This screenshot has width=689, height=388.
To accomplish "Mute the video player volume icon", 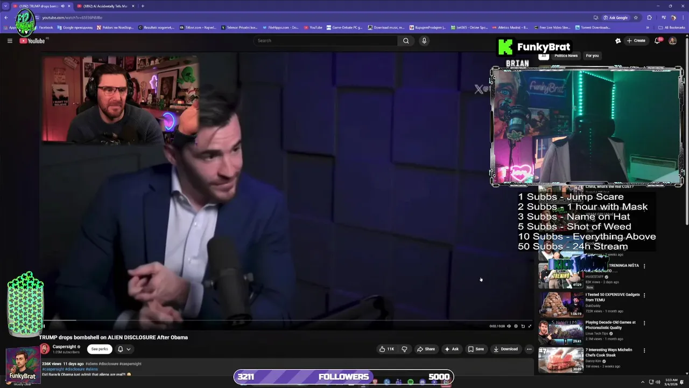I will pos(509,326).
